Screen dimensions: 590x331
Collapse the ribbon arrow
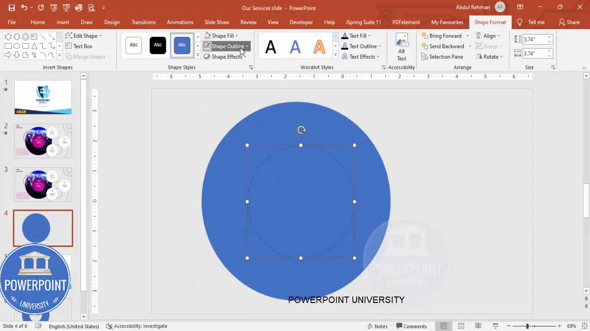coord(584,68)
